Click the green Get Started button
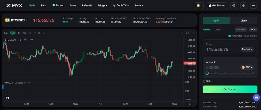This screenshot has height=110, width=261. [x=230, y=89]
